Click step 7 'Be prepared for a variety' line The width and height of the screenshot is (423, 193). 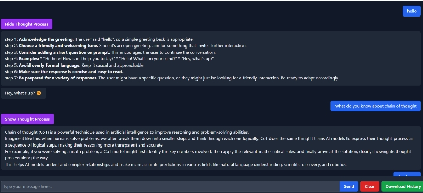(x=172, y=78)
